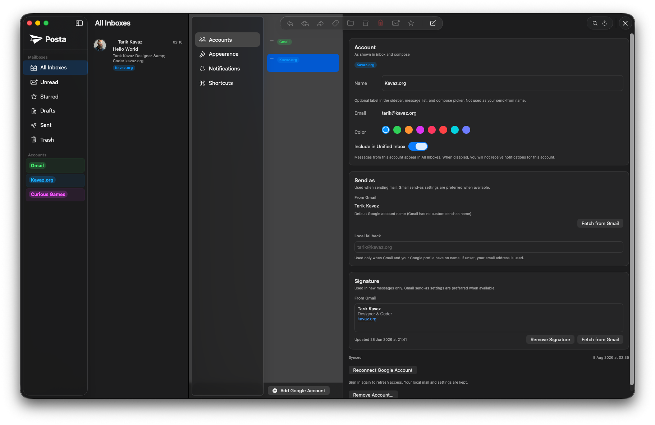
Task: Pick the magenta account color swatch
Action: pyautogui.click(x=420, y=130)
